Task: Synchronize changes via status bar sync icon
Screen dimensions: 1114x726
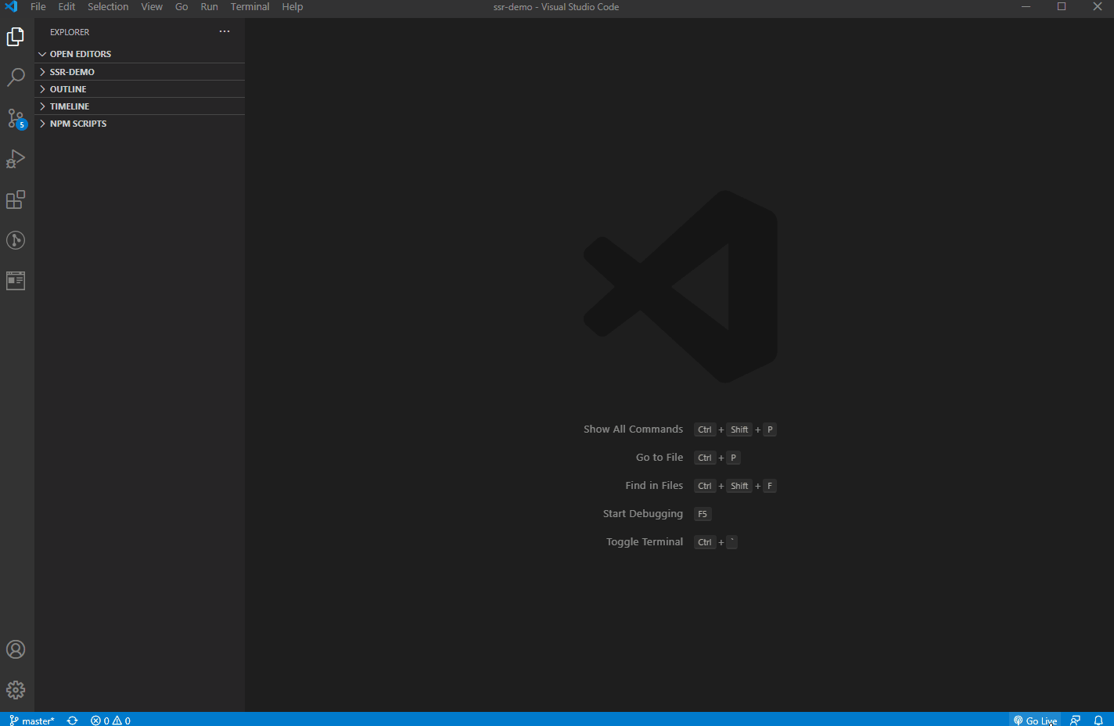Action: click(73, 721)
